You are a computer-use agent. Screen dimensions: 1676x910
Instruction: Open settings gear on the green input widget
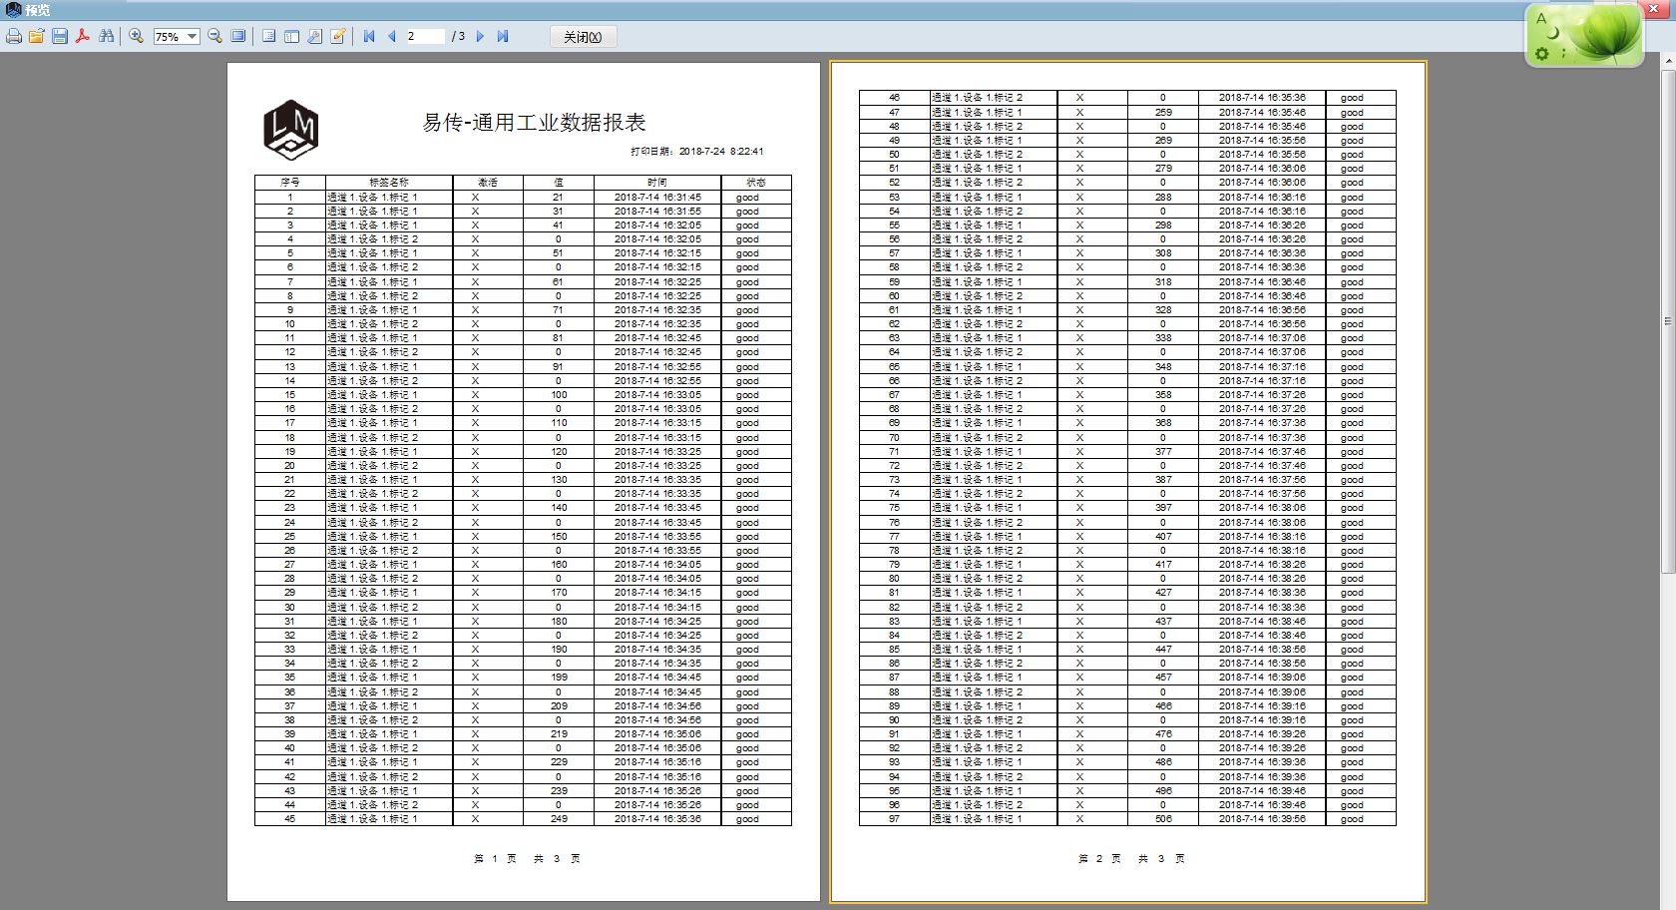pyautogui.click(x=1542, y=53)
